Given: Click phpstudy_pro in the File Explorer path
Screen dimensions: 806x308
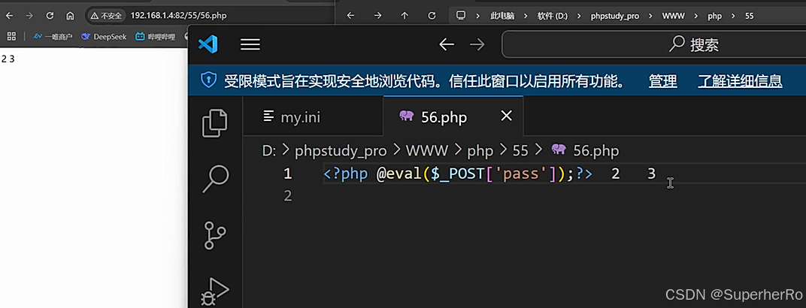Looking at the screenshot, I should click(615, 16).
